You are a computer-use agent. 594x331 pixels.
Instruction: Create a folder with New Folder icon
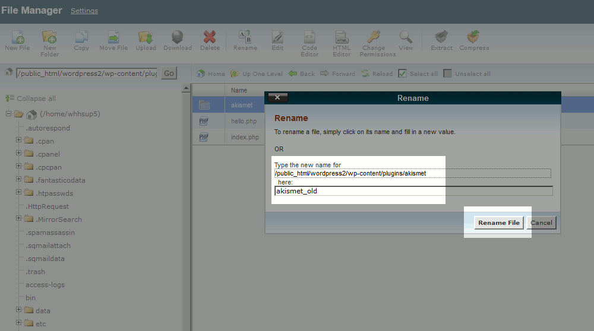pos(49,39)
